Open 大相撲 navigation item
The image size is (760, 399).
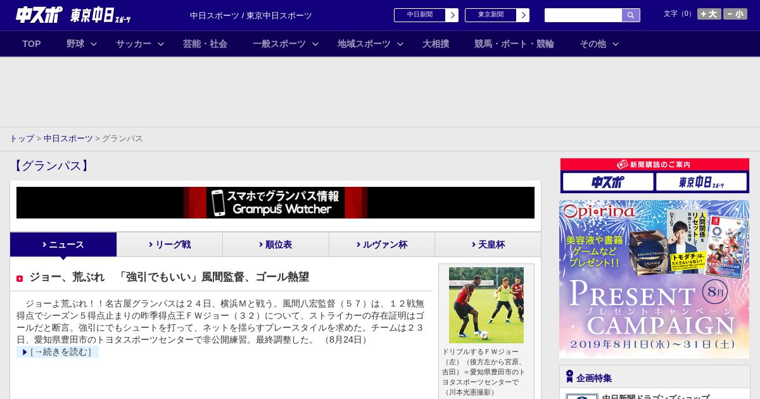(x=436, y=44)
